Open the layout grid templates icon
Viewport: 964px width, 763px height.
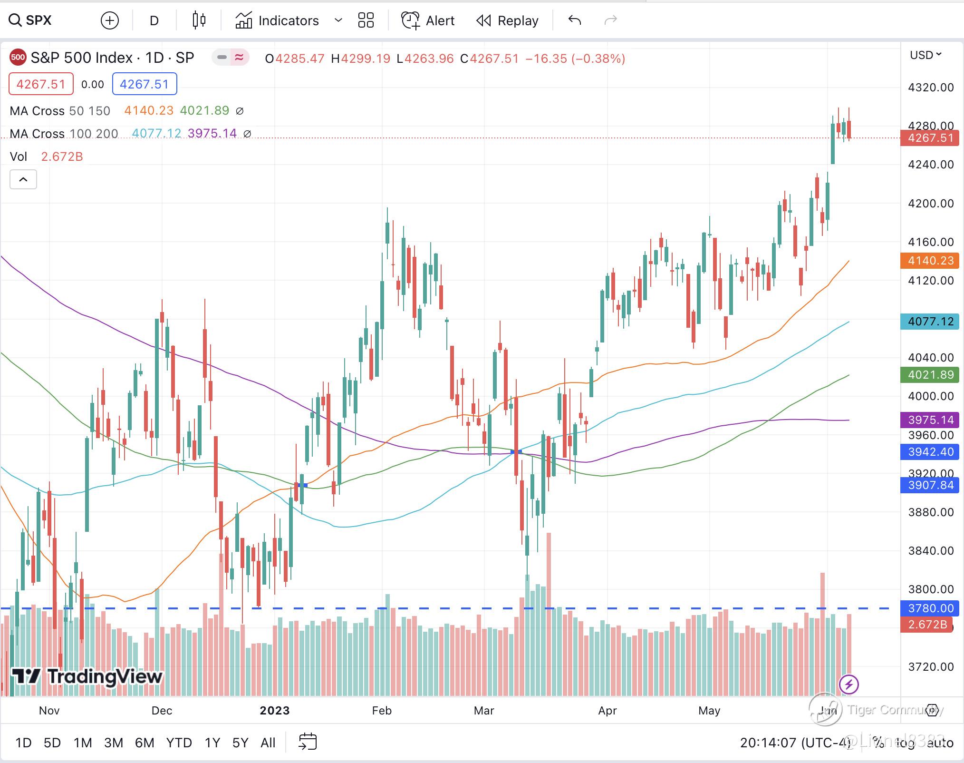366,20
